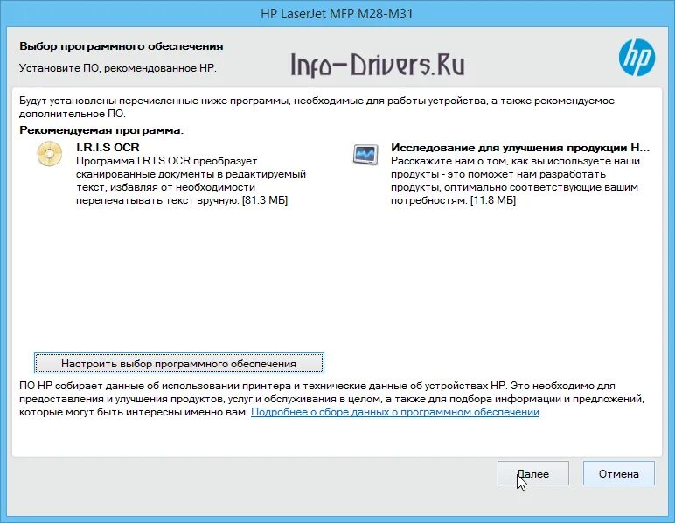Open 'Подробнее о сборе данных о программном обеспечении' link
The image size is (675, 523).
(394, 412)
